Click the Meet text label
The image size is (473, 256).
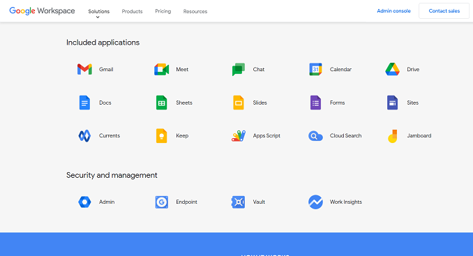click(x=182, y=69)
